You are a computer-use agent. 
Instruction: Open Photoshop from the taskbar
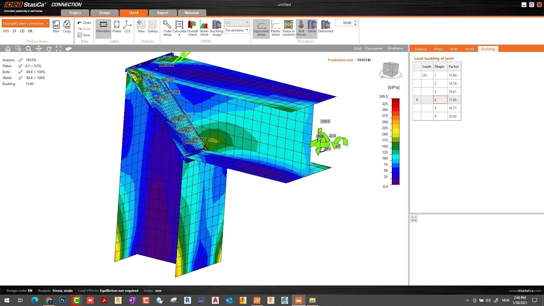62,300
